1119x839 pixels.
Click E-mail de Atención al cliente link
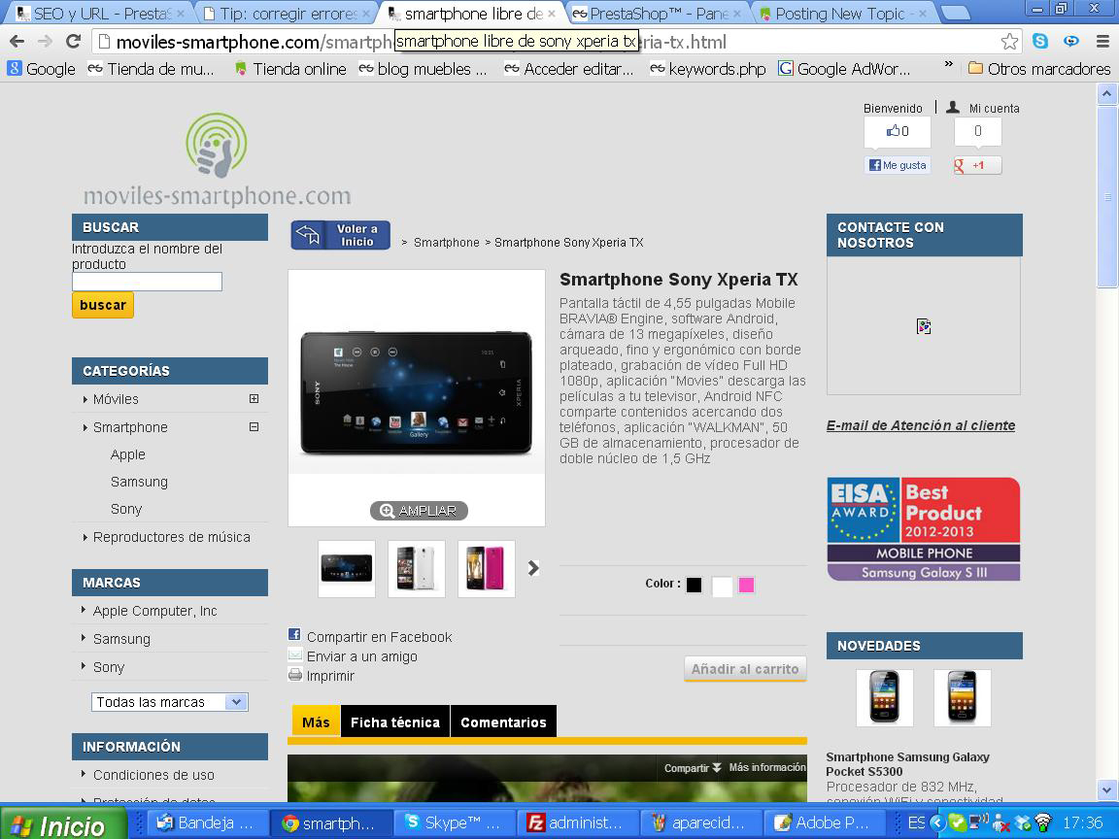click(921, 425)
